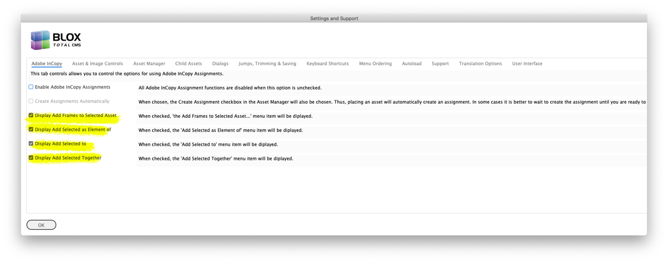Uncheck Display Add Frames to Selected Asset
Viewport: 668px width, 263px height.
[31, 115]
